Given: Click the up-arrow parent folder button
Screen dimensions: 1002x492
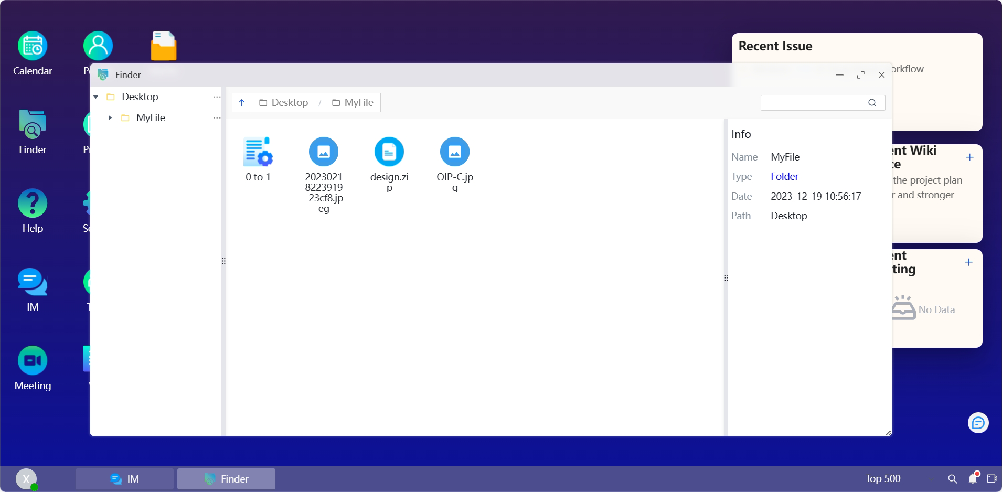Looking at the screenshot, I should tap(241, 103).
